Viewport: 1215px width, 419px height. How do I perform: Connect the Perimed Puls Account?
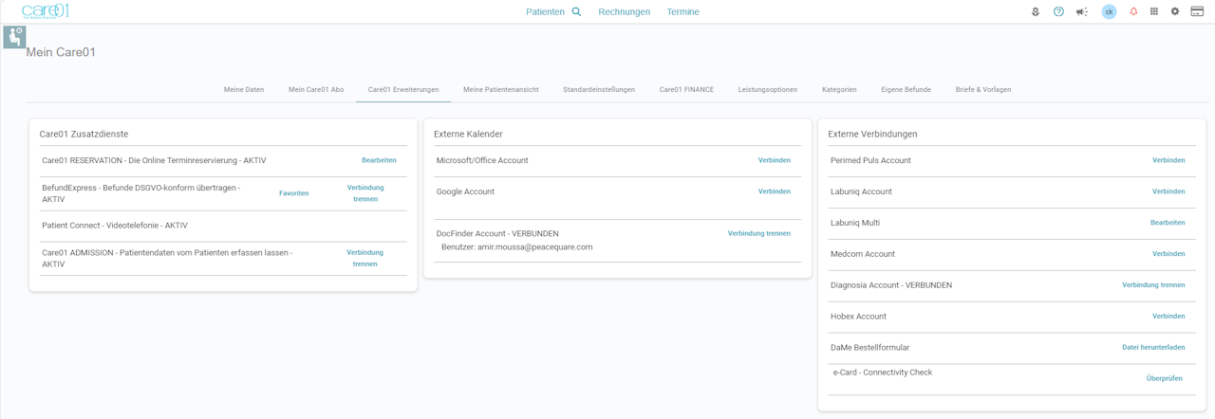1168,160
